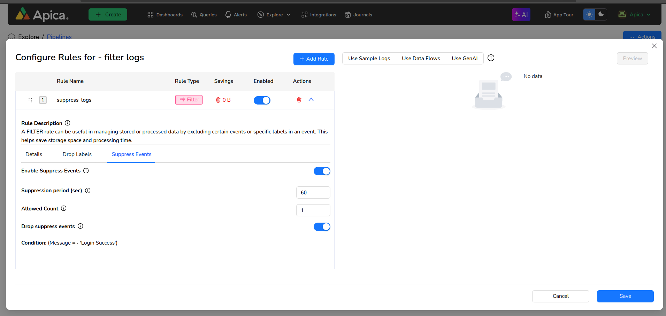Click the Add Rule button
The image size is (666, 316).
tap(314, 59)
